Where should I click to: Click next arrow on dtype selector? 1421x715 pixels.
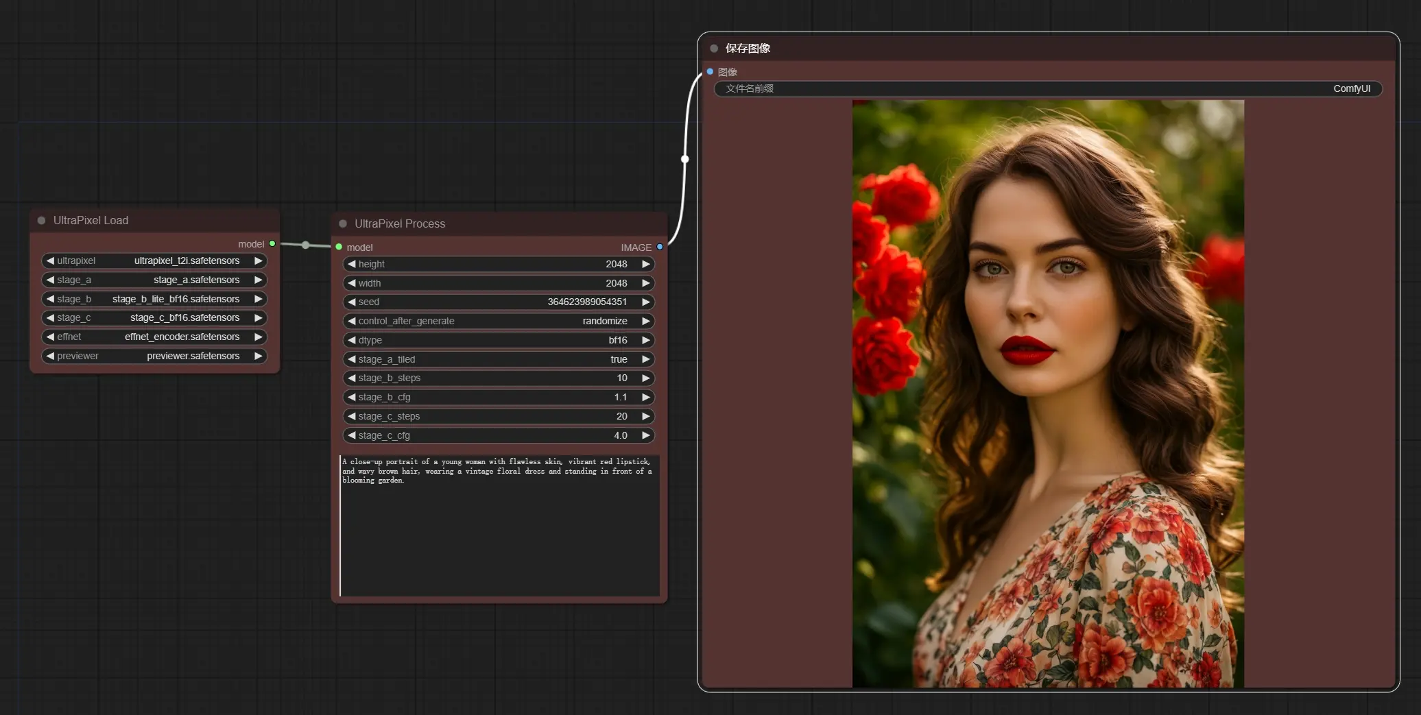click(646, 340)
